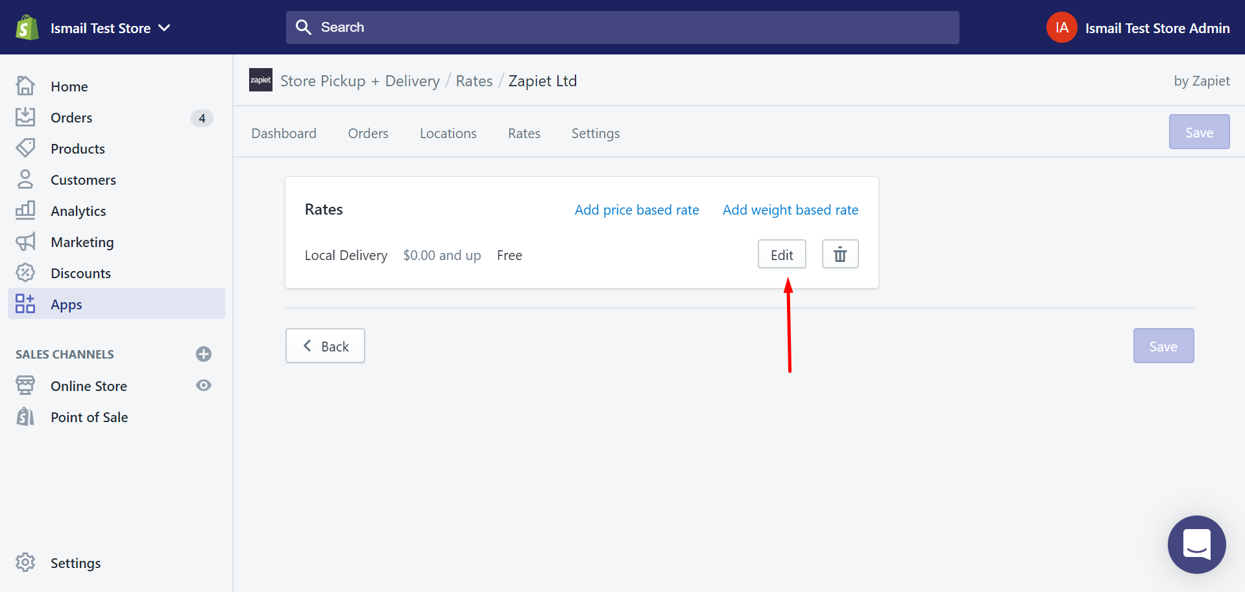Click the by Zapiet text

(1202, 81)
